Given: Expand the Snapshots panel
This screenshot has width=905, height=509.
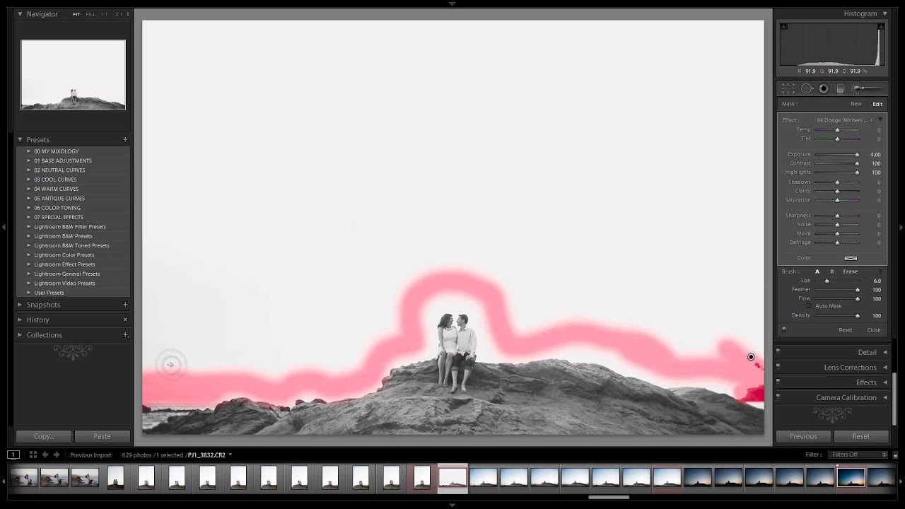Looking at the screenshot, I should tap(20, 305).
